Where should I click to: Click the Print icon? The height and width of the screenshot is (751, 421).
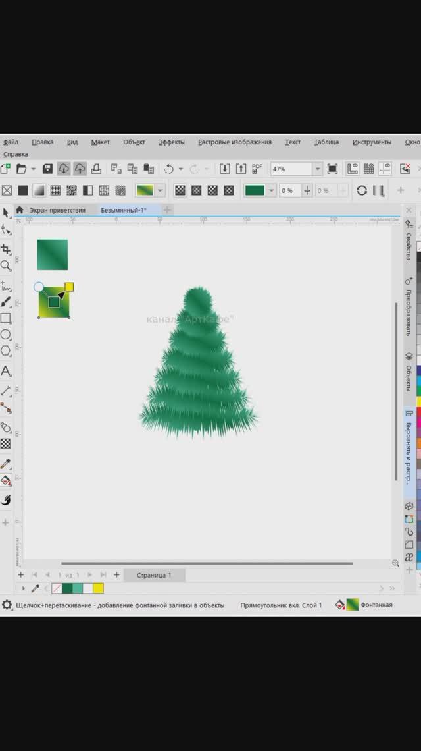[x=96, y=169]
